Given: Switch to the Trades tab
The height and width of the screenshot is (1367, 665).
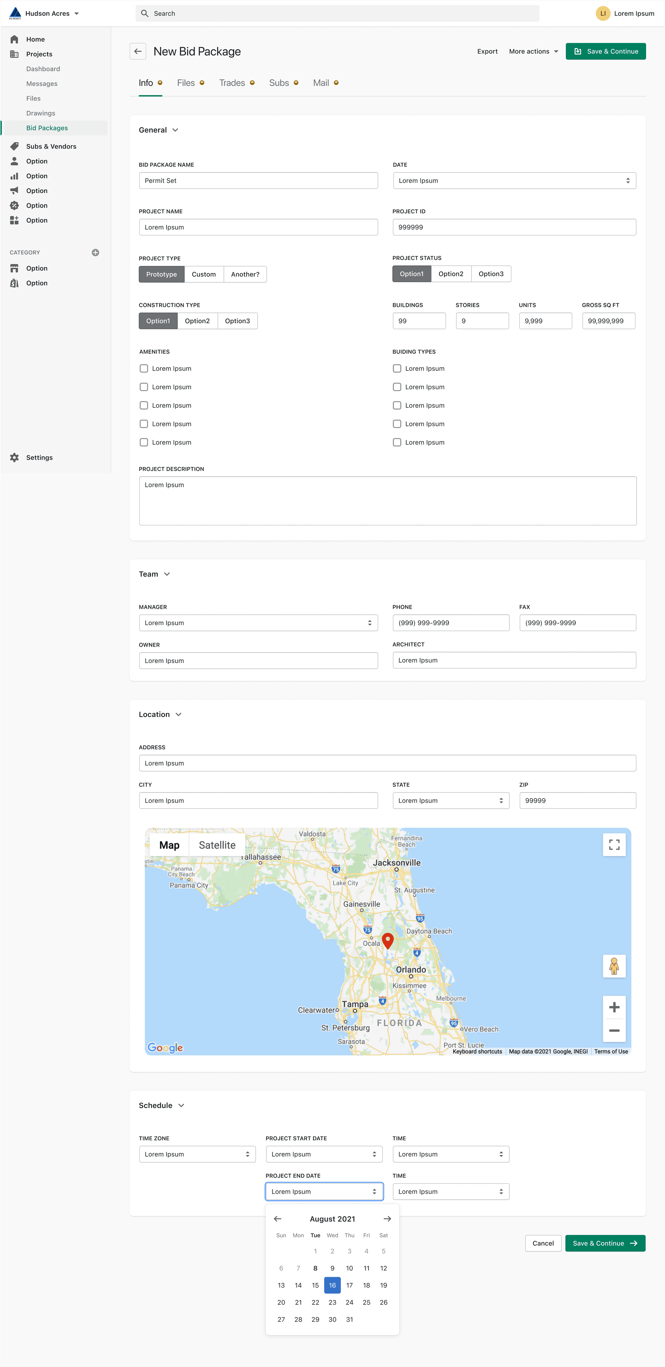Looking at the screenshot, I should point(232,83).
